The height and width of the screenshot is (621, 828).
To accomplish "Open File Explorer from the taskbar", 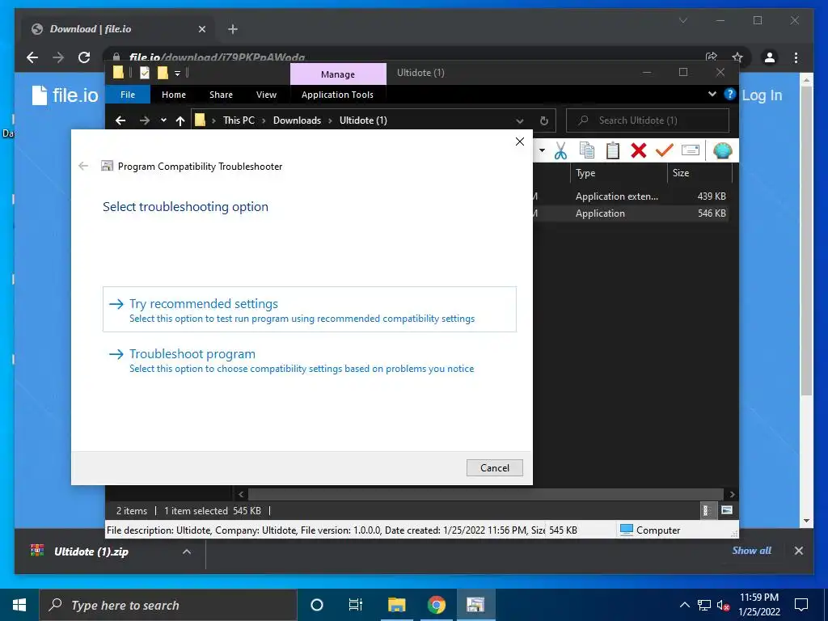I will [396, 605].
